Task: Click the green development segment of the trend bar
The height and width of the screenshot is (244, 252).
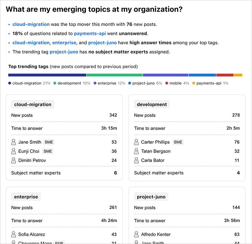Action: [x=114, y=75]
